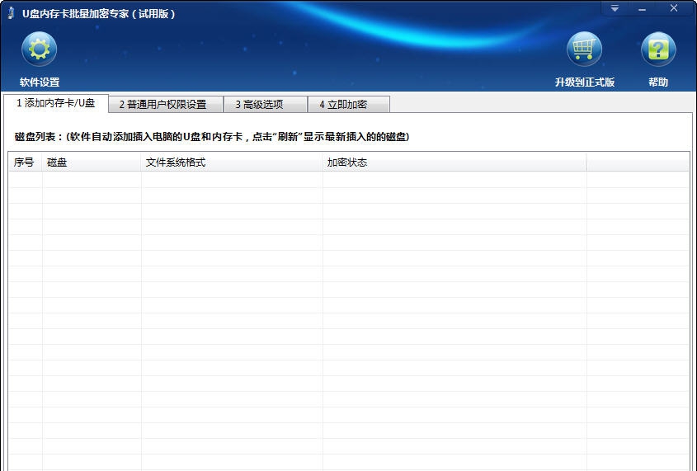Switch to the 1 添加内存卡/U盘 tab
Screen dimensions: 697x471
coord(56,104)
